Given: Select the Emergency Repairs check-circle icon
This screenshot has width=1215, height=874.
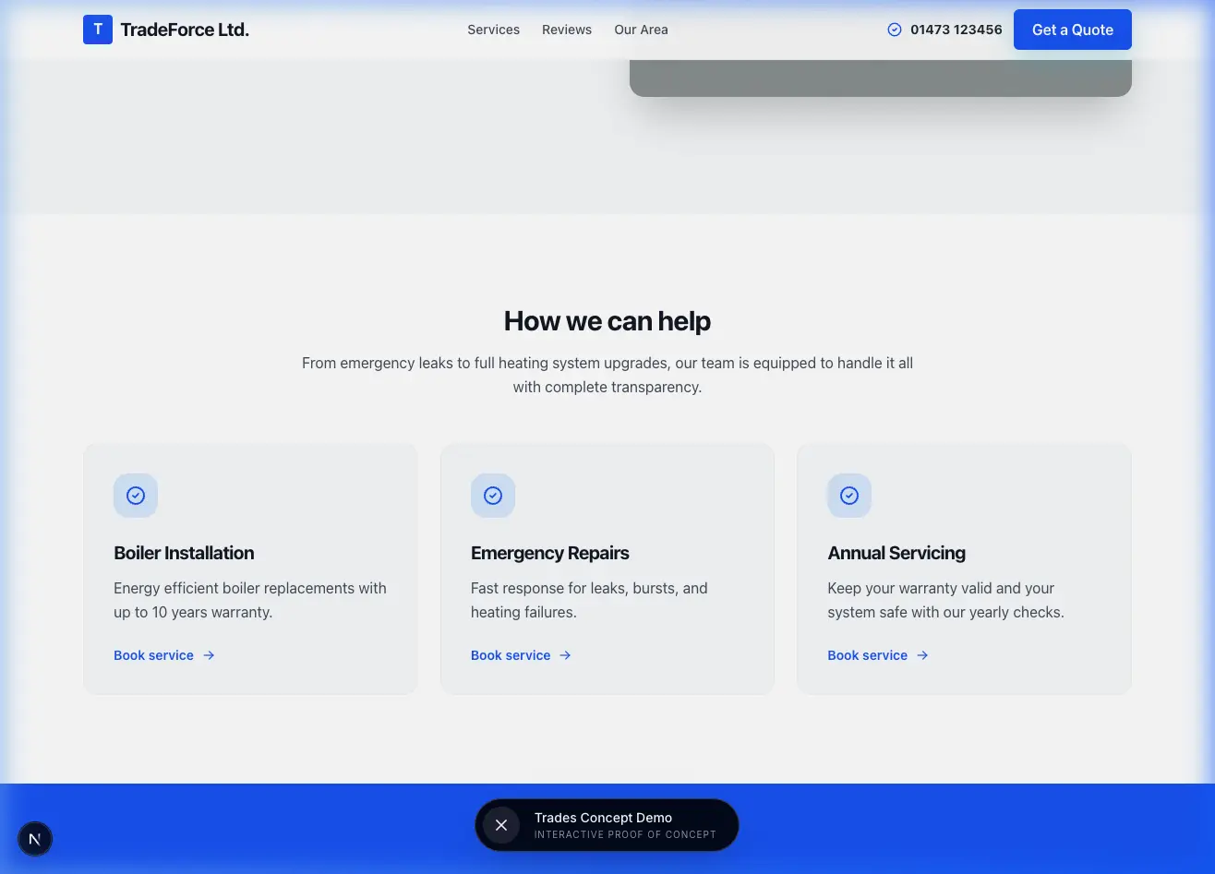Looking at the screenshot, I should (492, 495).
